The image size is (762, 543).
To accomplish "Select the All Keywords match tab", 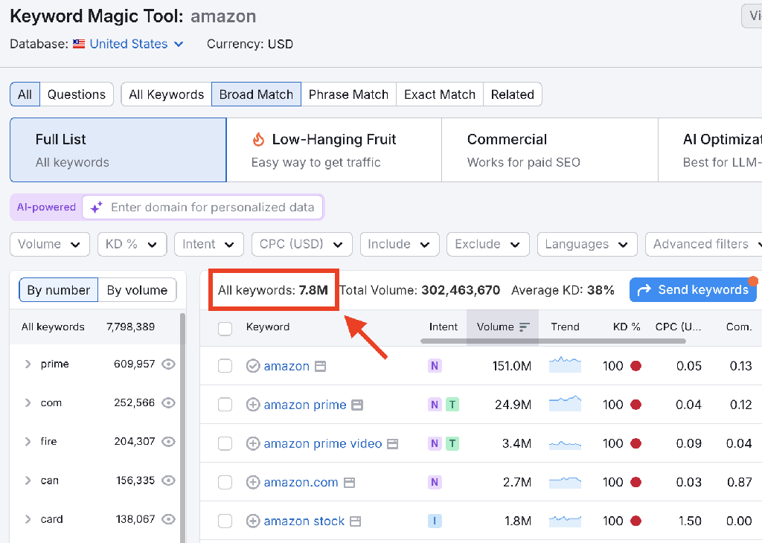I will [166, 94].
